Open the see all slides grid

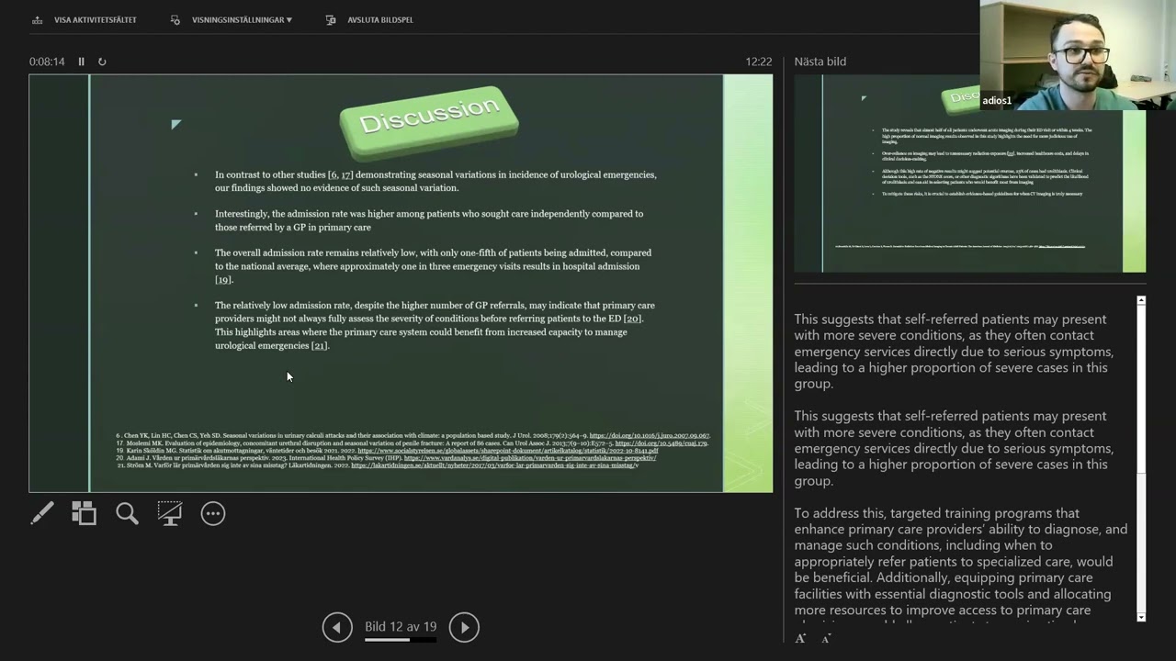point(84,513)
